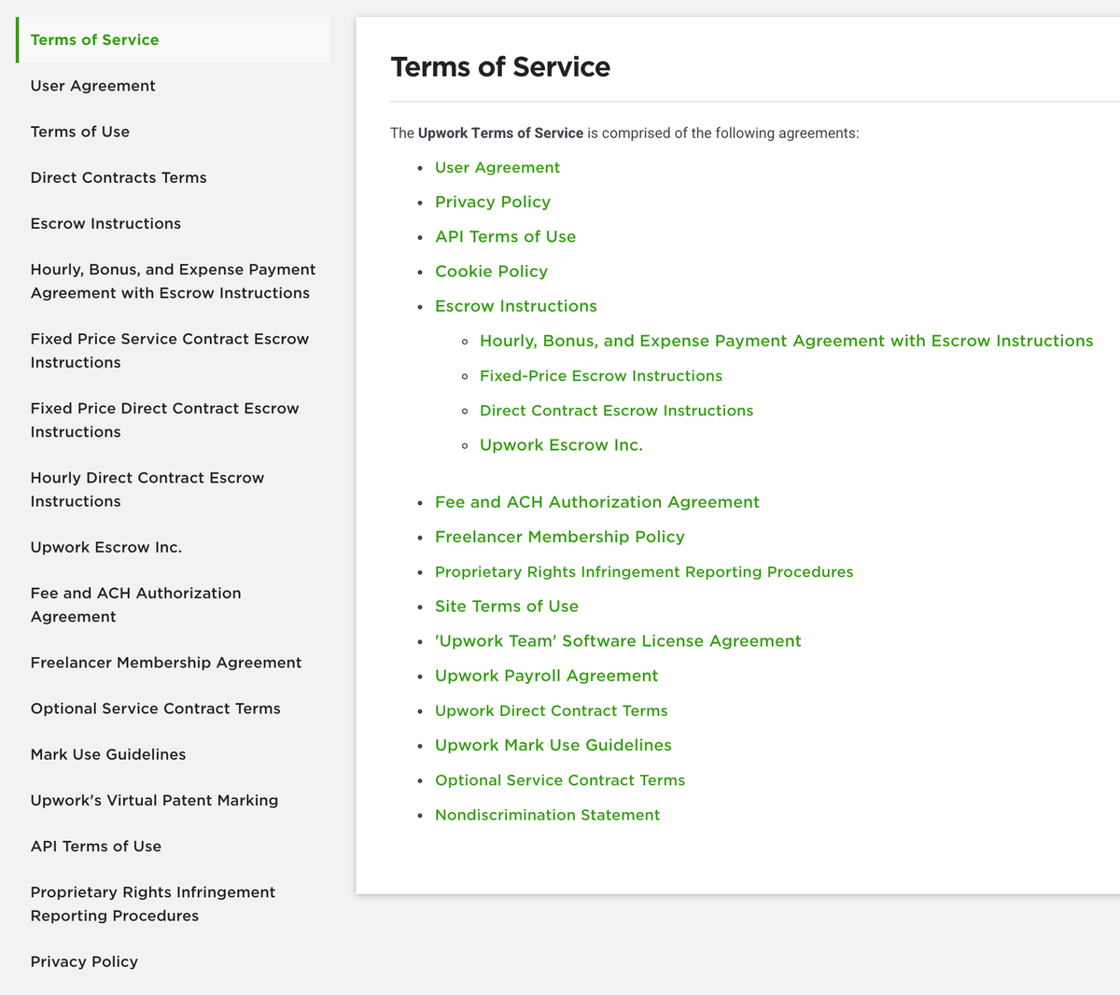Open Proprietary Rights Infringement Reporting Procedures in sidebar
This screenshot has width=1120, height=995.
point(153,904)
